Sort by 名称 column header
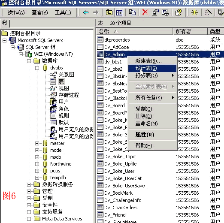The width and height of the screenshot is (224, 223). click(x=134, y=31)
